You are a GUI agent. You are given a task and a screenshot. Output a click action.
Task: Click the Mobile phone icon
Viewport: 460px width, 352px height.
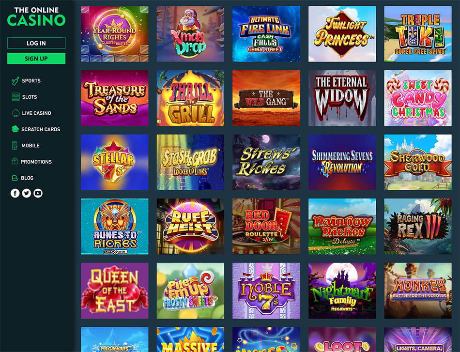(x=15, y=145)
